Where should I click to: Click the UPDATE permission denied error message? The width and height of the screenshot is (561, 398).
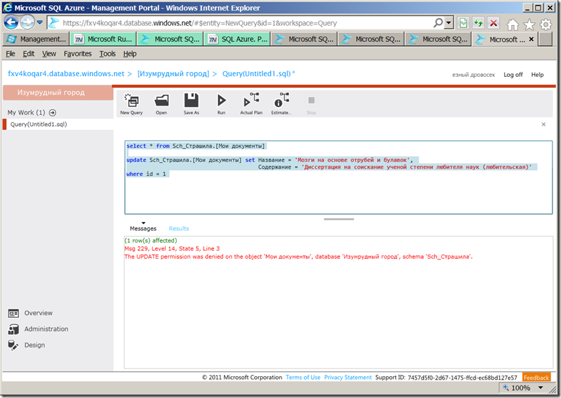pyautogui.click(x=298, y=257)
